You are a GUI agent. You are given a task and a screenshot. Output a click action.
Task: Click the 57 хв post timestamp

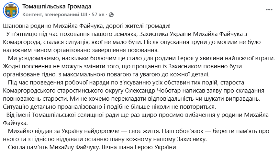(98, 15)
